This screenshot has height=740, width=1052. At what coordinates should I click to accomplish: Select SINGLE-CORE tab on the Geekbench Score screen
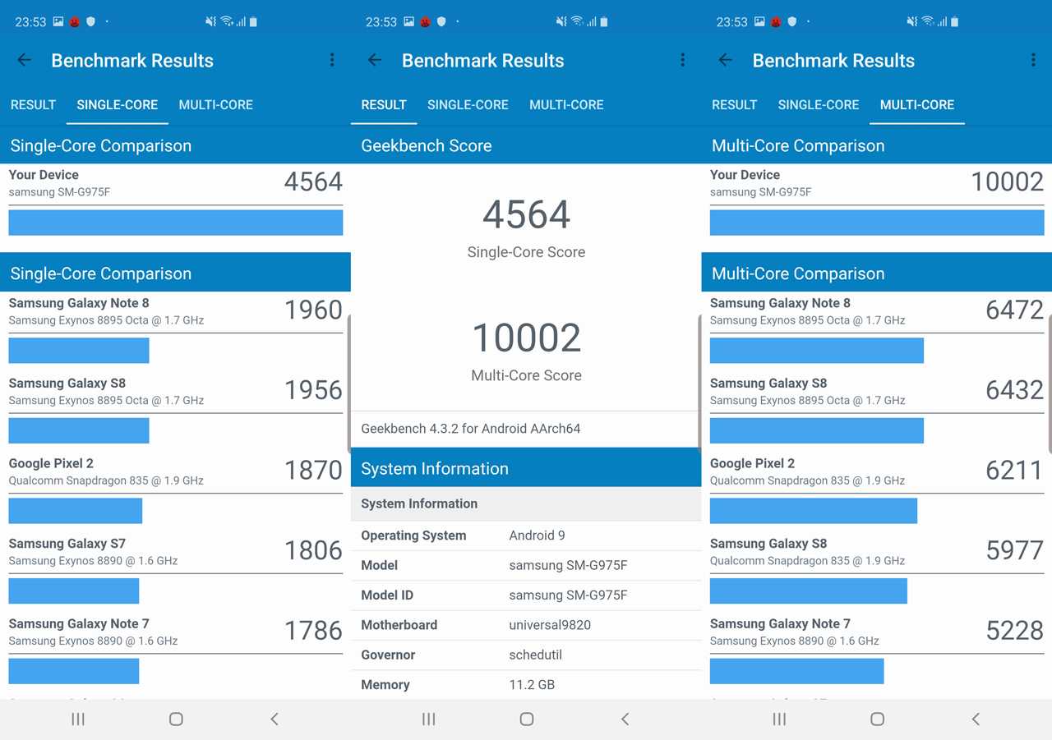468,105
